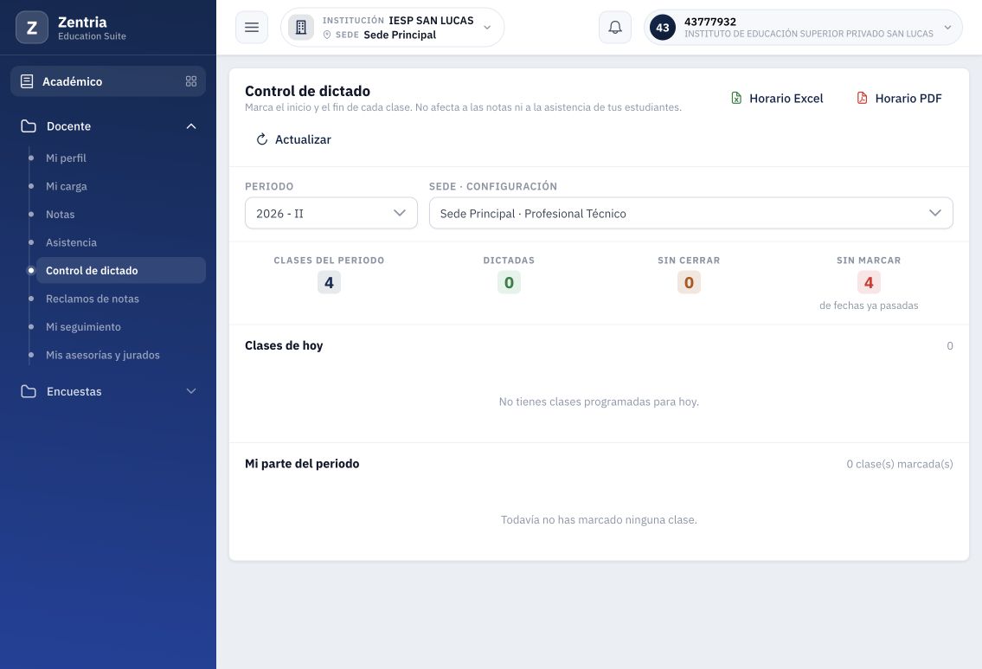Click the '0 clase(s) marcada(s)' text

(900, 464)
